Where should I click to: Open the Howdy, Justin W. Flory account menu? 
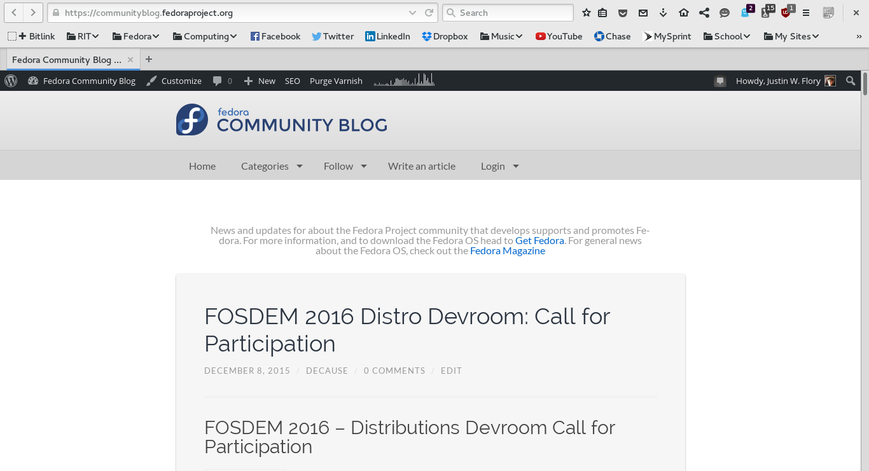pyautogui.click(x=786, y=81)
